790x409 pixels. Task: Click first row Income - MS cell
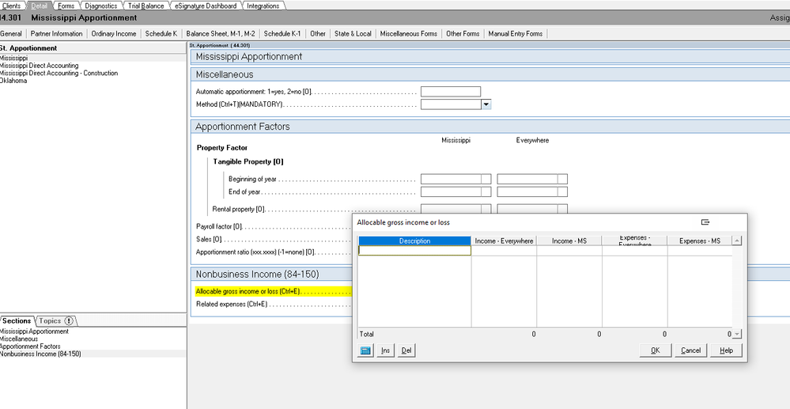(569, 251)
